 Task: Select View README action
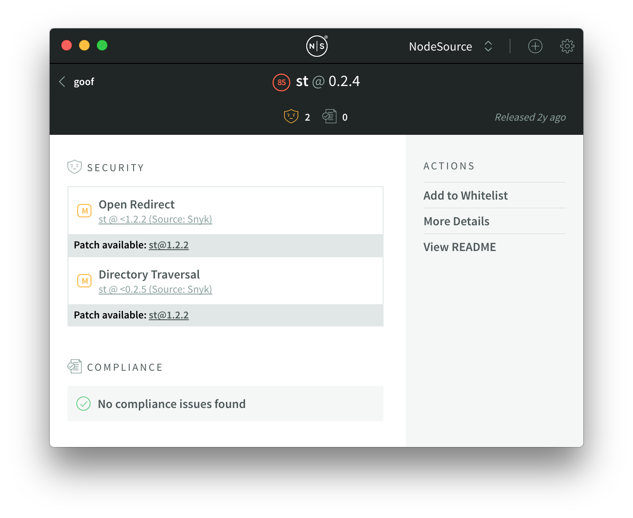pos(460,247)
